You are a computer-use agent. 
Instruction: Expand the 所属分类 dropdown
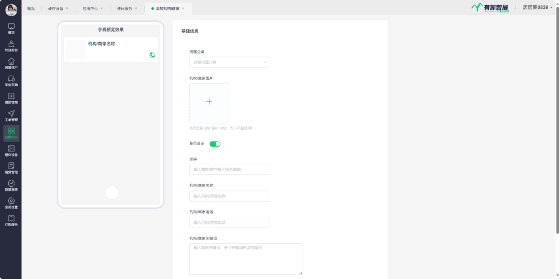point(229,62)
